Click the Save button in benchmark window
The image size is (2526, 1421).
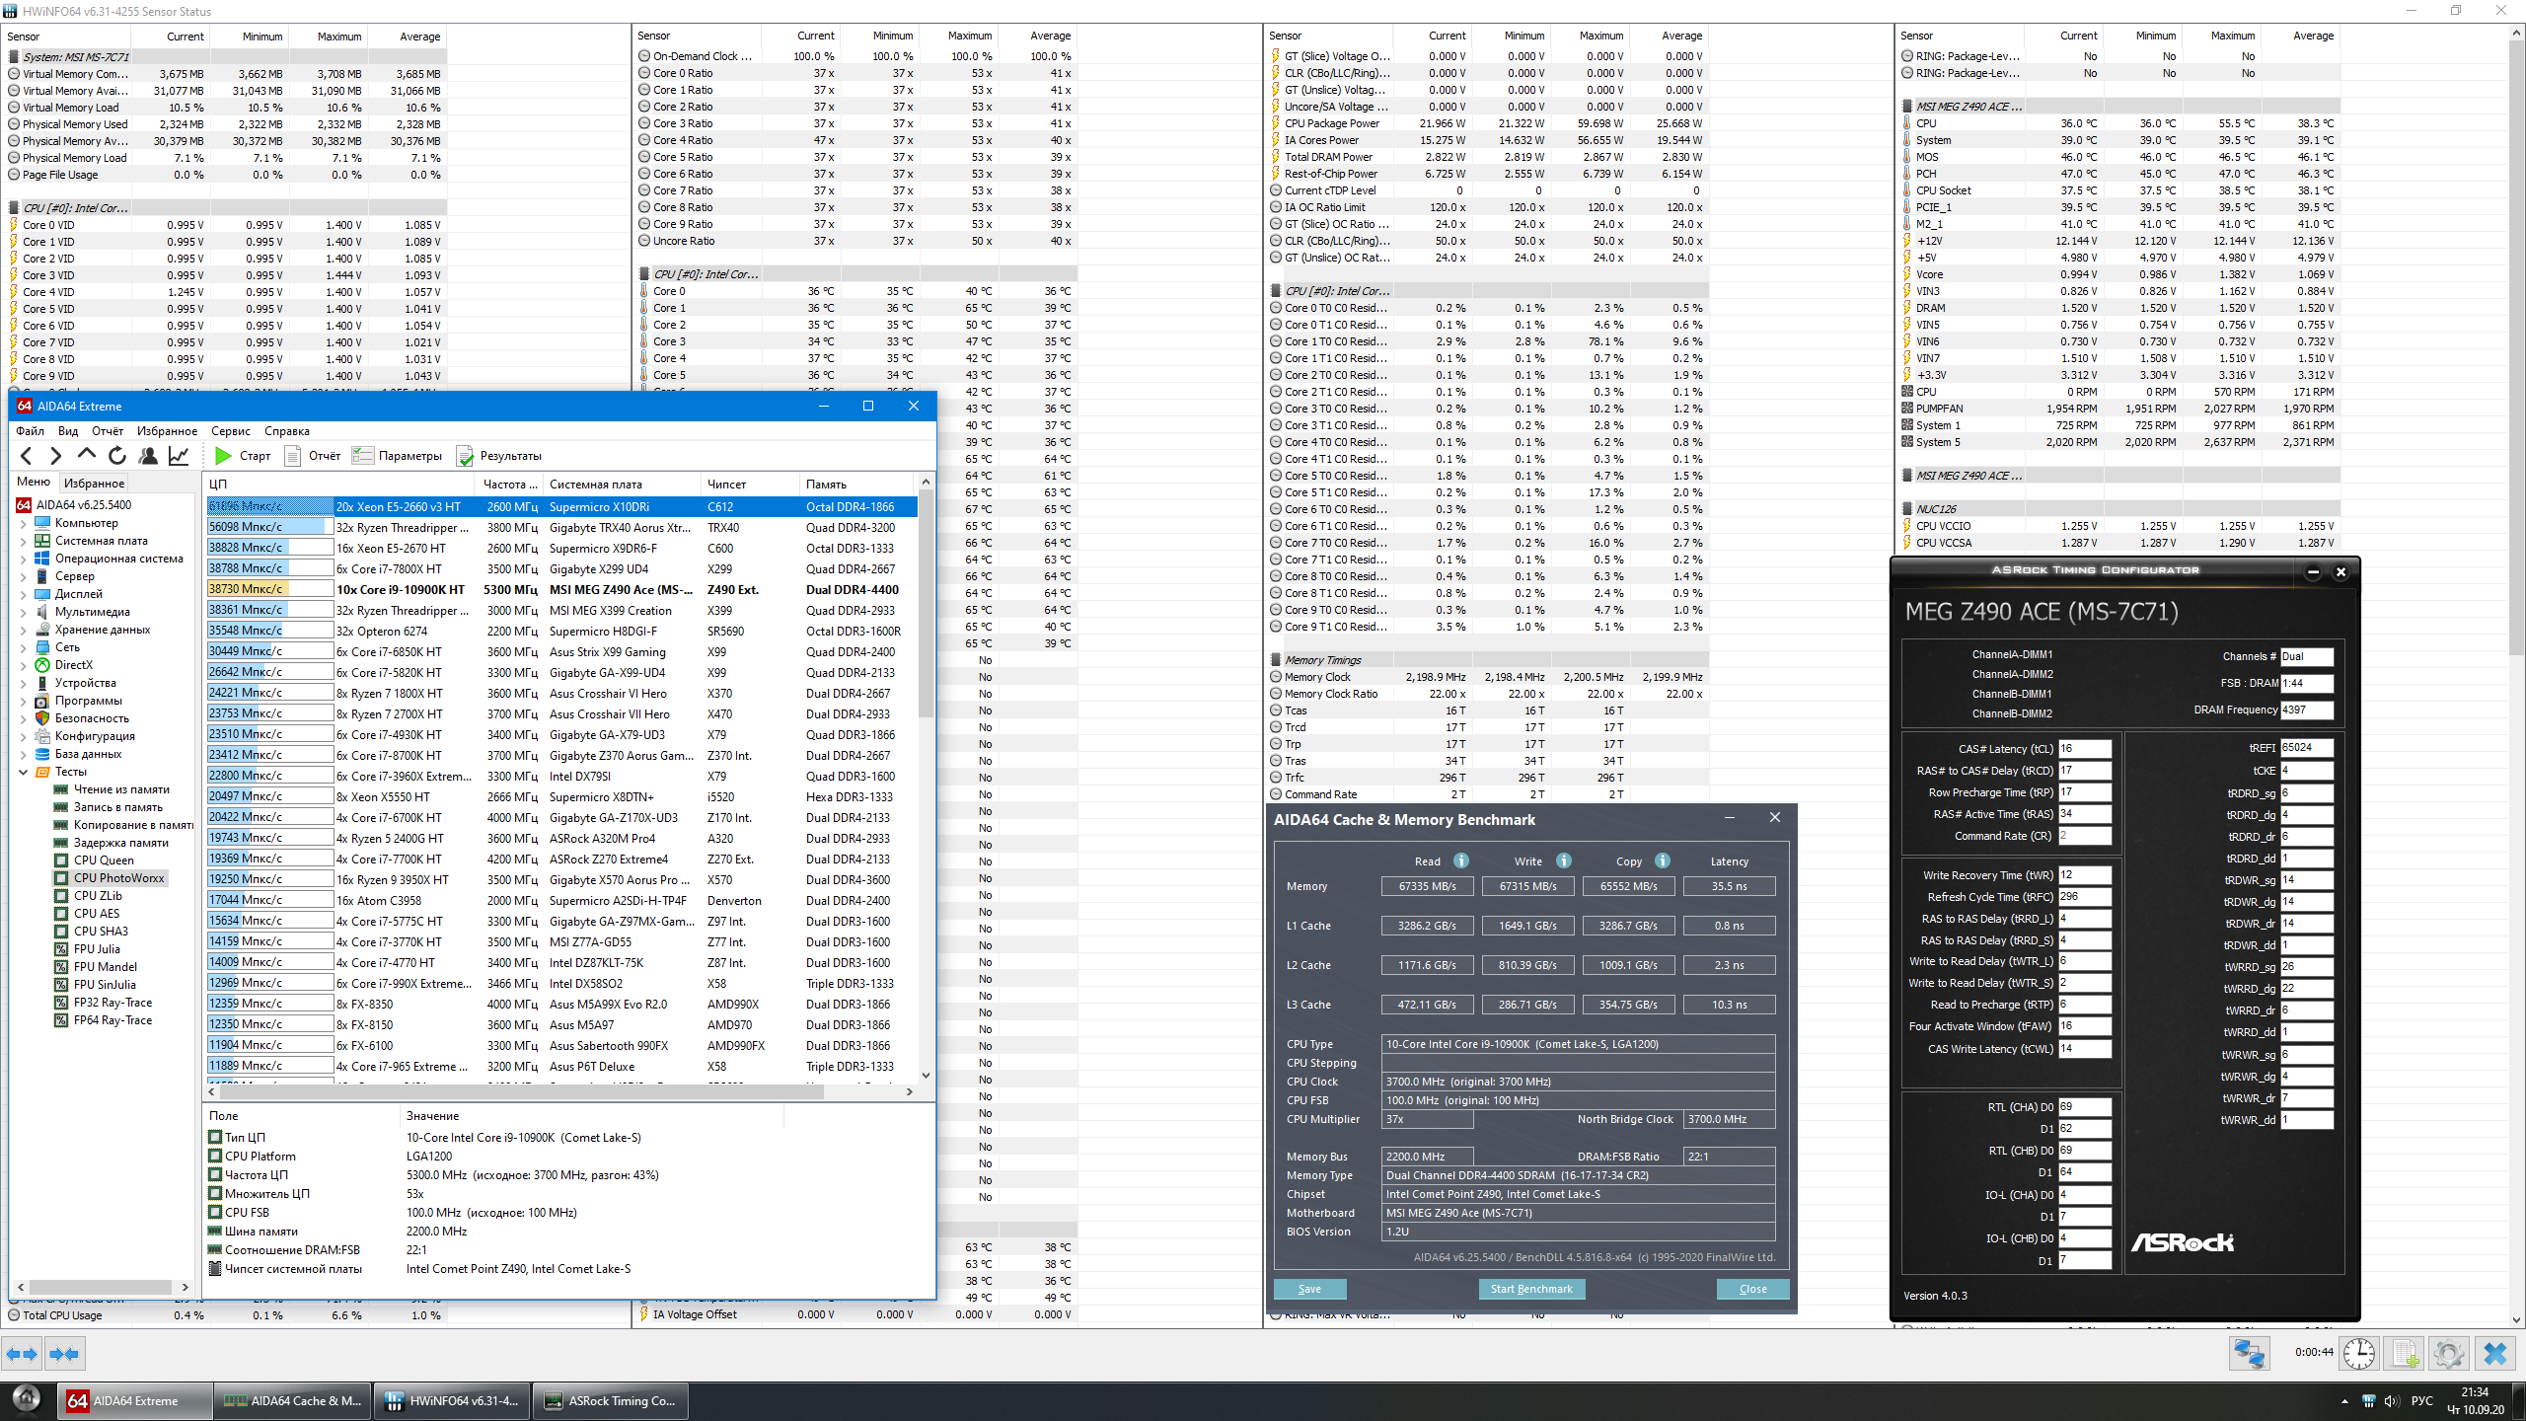coord(1309,1290)
